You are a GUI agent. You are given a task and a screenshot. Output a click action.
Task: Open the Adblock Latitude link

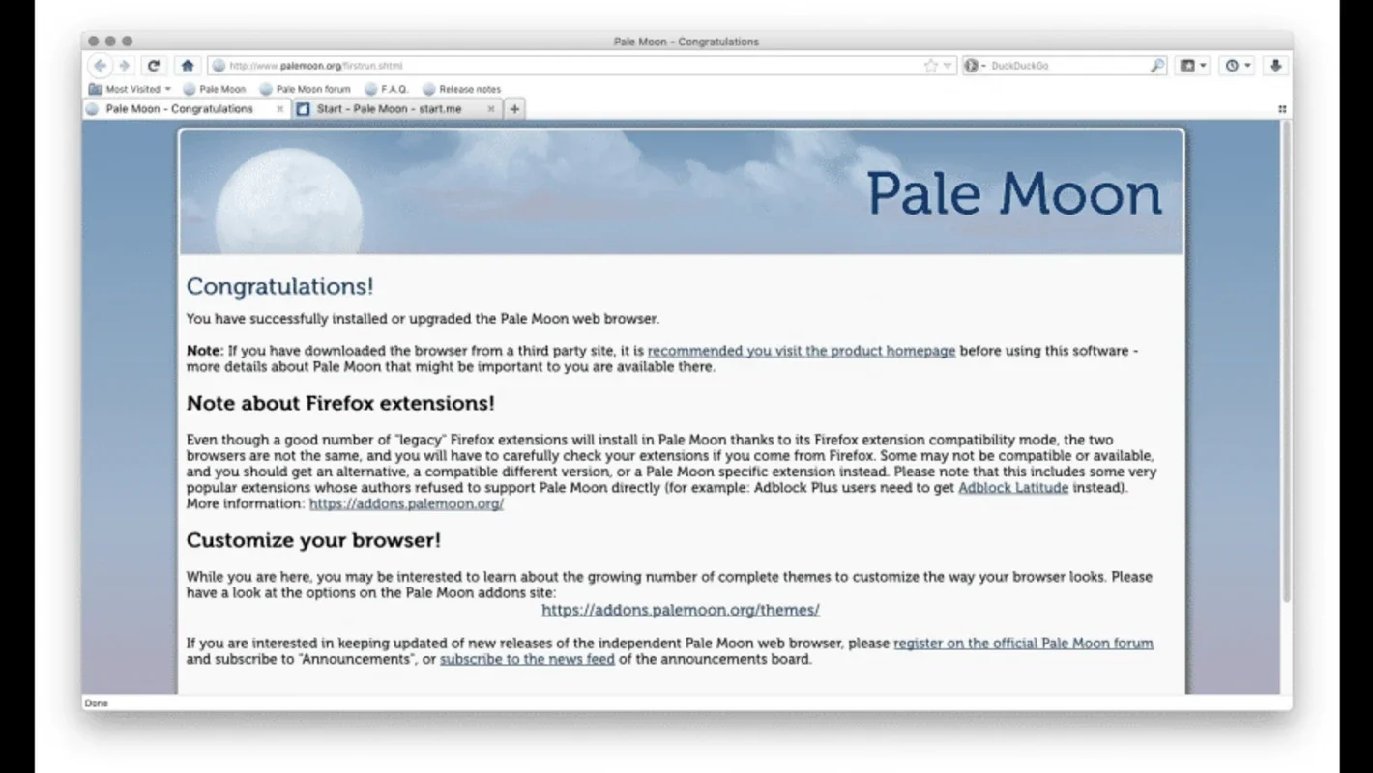1013,488
